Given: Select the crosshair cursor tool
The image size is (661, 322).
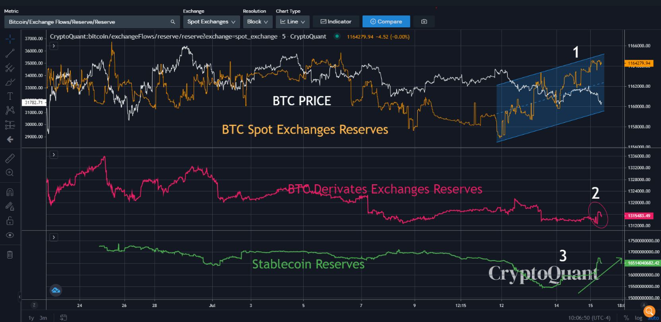Looking at the screenshot, I should coord(9,38).
